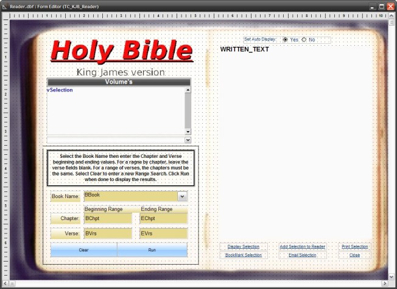Click the Close link on the form
The width and height of the screenshot is (397, 289).
tap(354, 255)
